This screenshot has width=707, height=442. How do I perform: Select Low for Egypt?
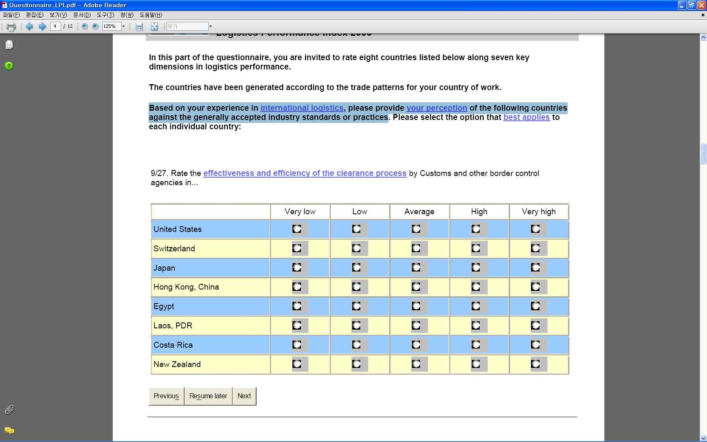356,306
